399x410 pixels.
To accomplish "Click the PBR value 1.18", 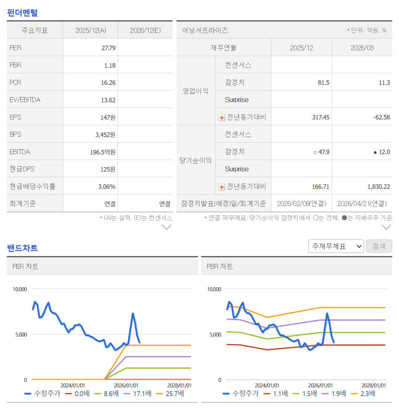I will (110, 66).
